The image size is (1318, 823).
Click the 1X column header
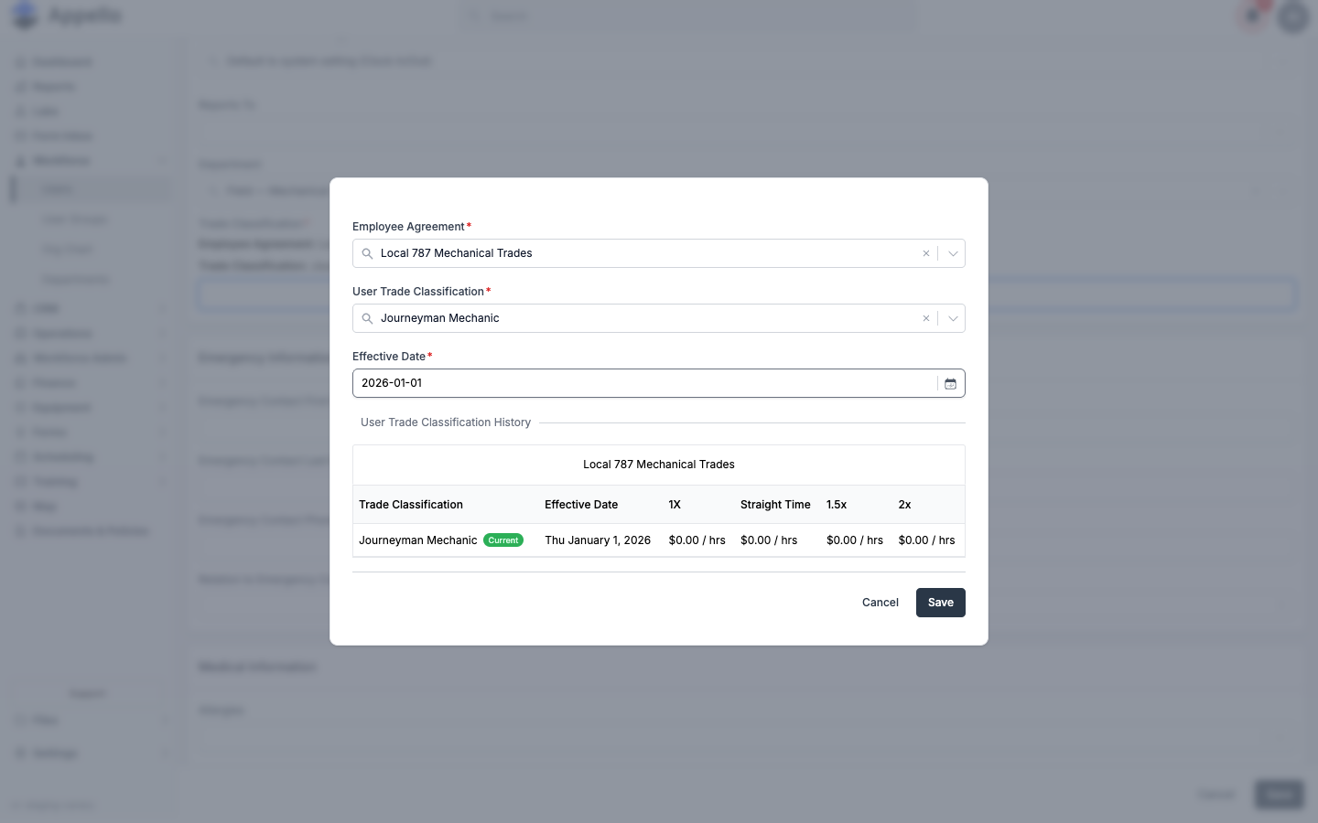(675, 505)
